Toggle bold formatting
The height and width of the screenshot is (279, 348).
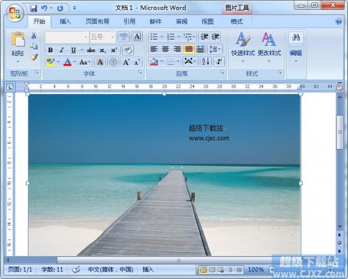click(x=50, y=50)
